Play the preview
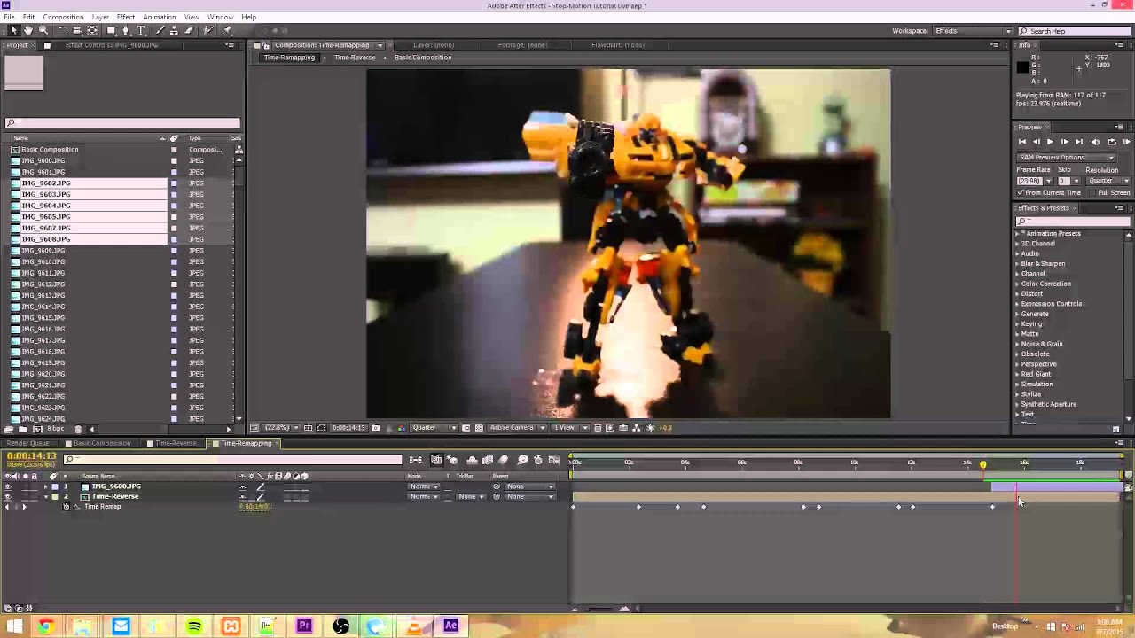The width and height of the screenshot is (1135, 638). (x=1050, y=142)
